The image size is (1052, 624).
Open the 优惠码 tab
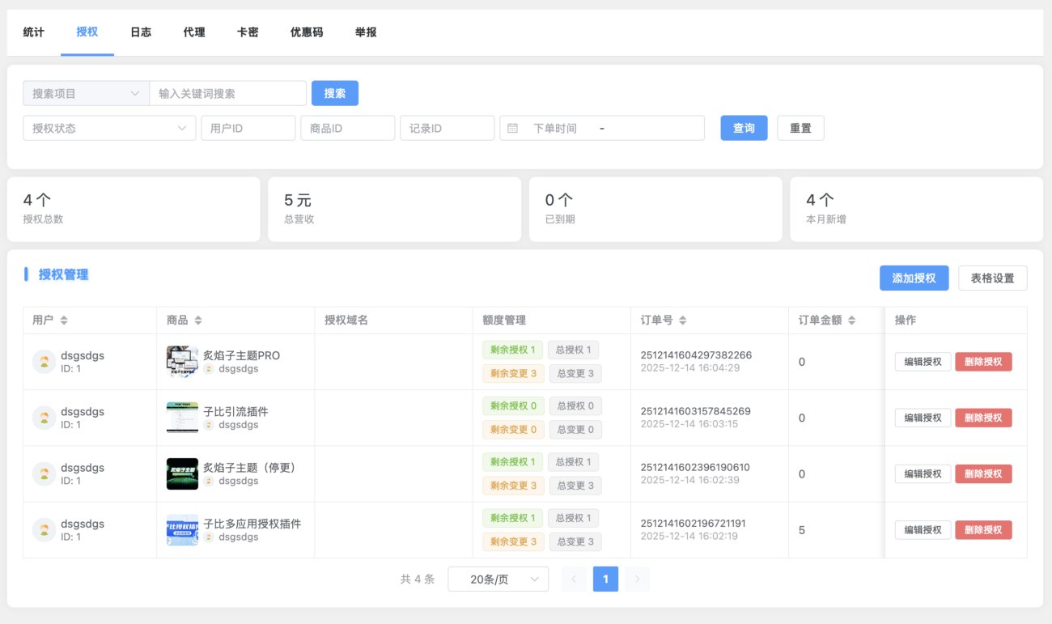tap(307, 32)
